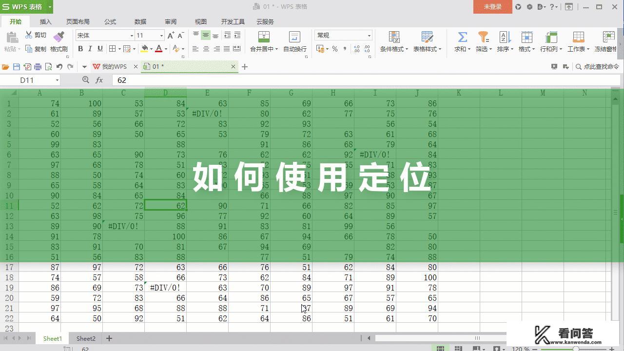Toggle center horizontal text alignment

206,49
